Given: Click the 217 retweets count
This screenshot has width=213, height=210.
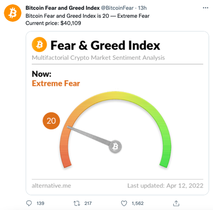Looking at the screenshot, I should pos(88,203).
